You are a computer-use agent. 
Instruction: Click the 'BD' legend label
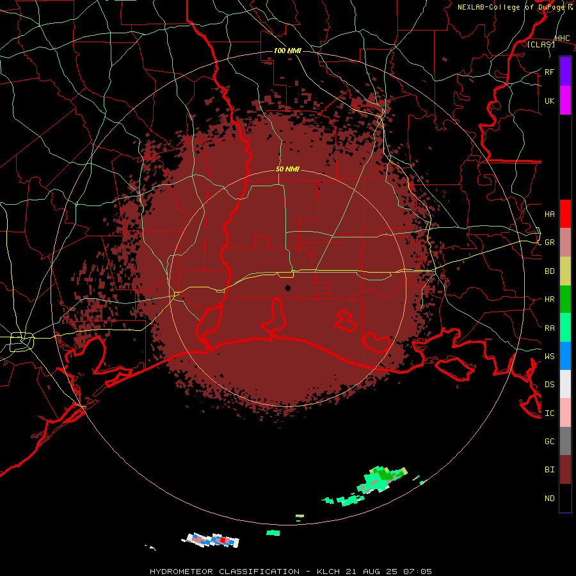550,271
